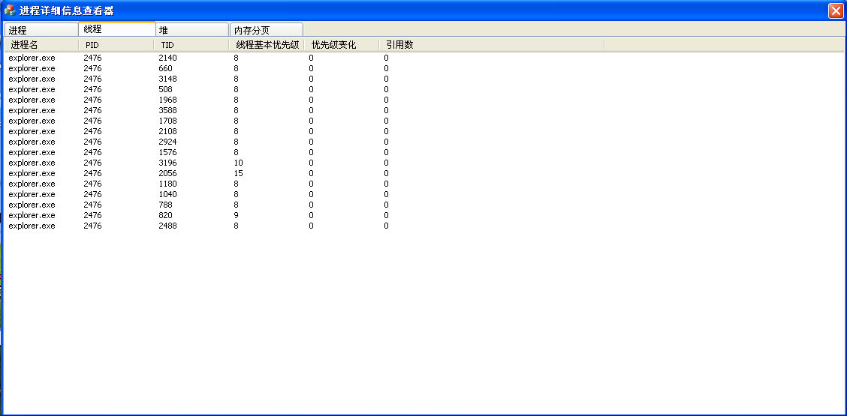Click TID value 1180
The height and width of the screenshot is (416, 847).
pyautogui.click(x=168, y=184)
